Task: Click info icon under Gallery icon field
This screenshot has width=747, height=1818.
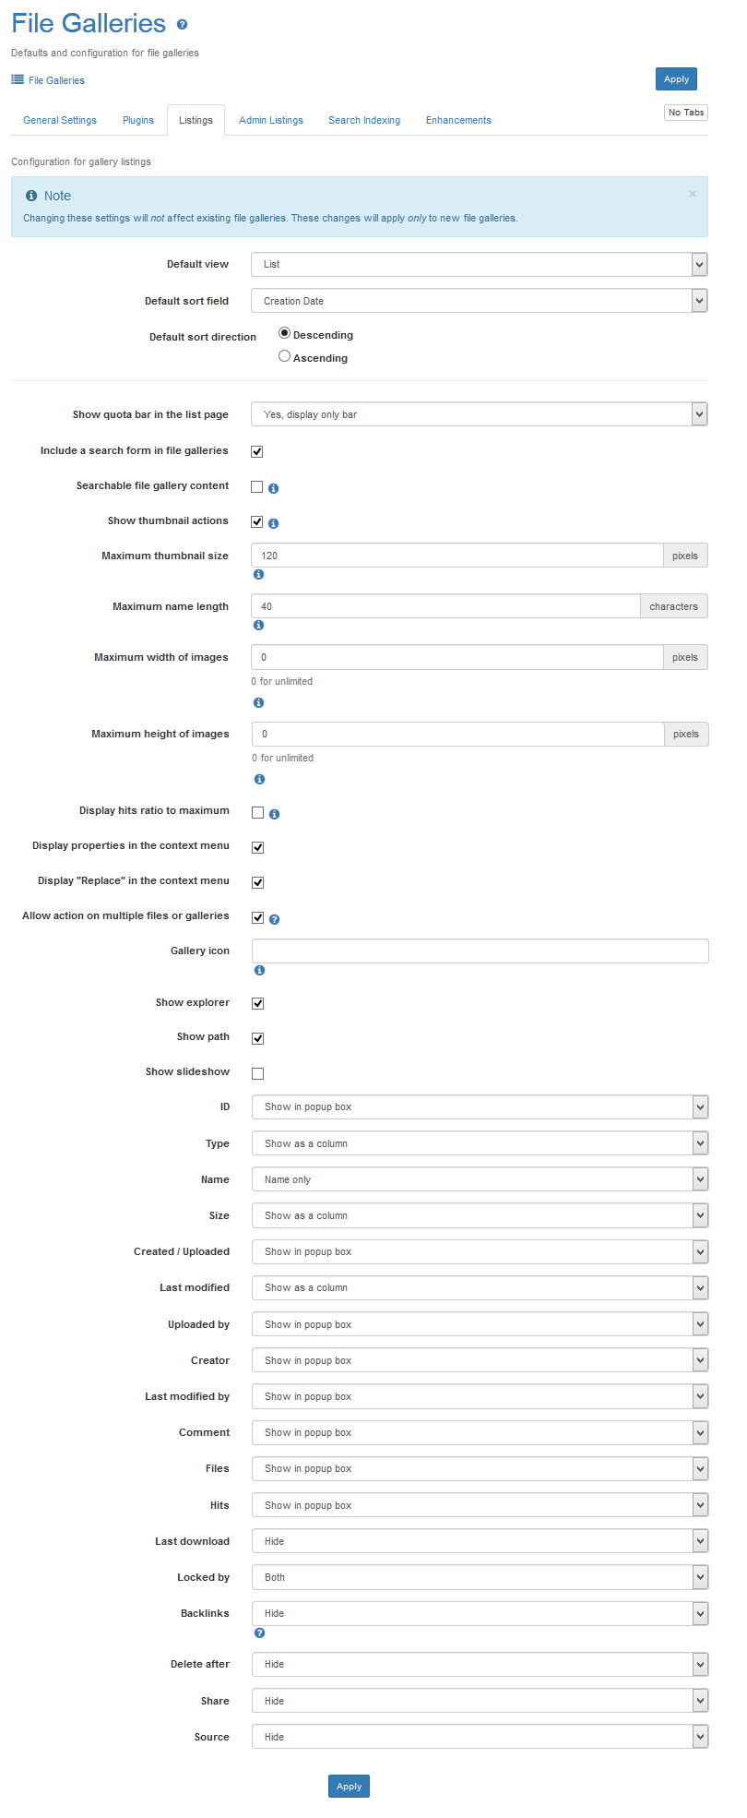Action: coord(259,970)
